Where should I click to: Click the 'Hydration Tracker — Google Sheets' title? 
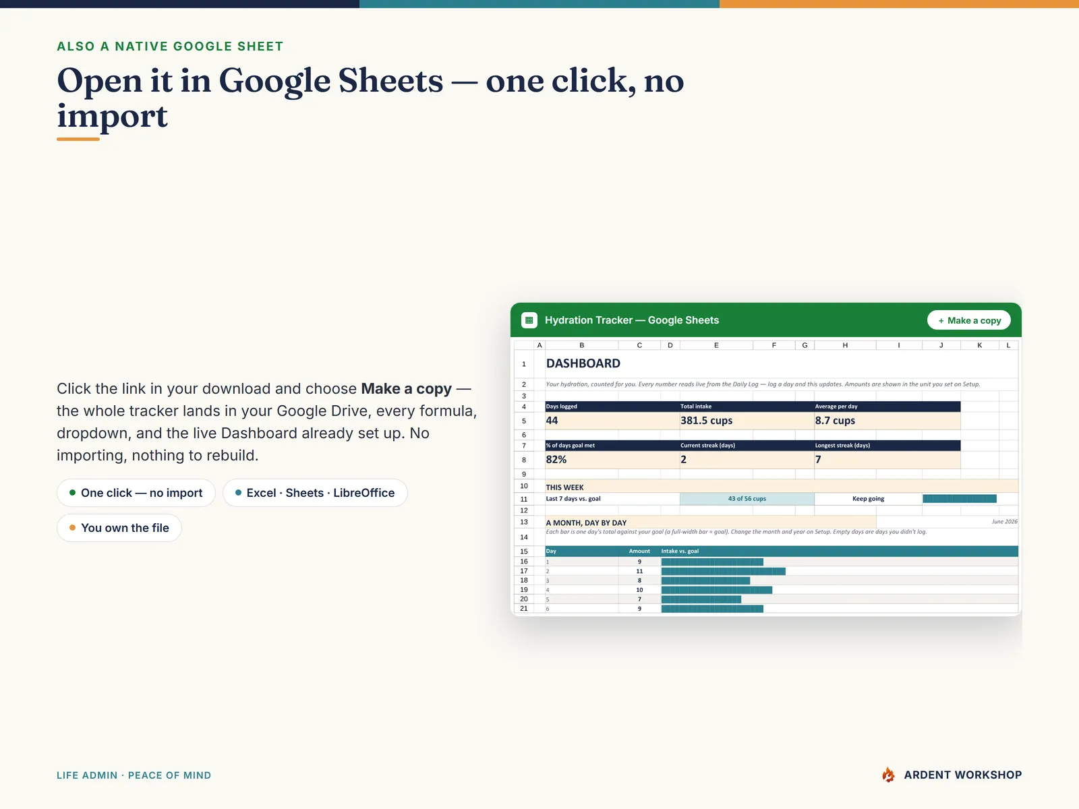[x=632, y=320]
